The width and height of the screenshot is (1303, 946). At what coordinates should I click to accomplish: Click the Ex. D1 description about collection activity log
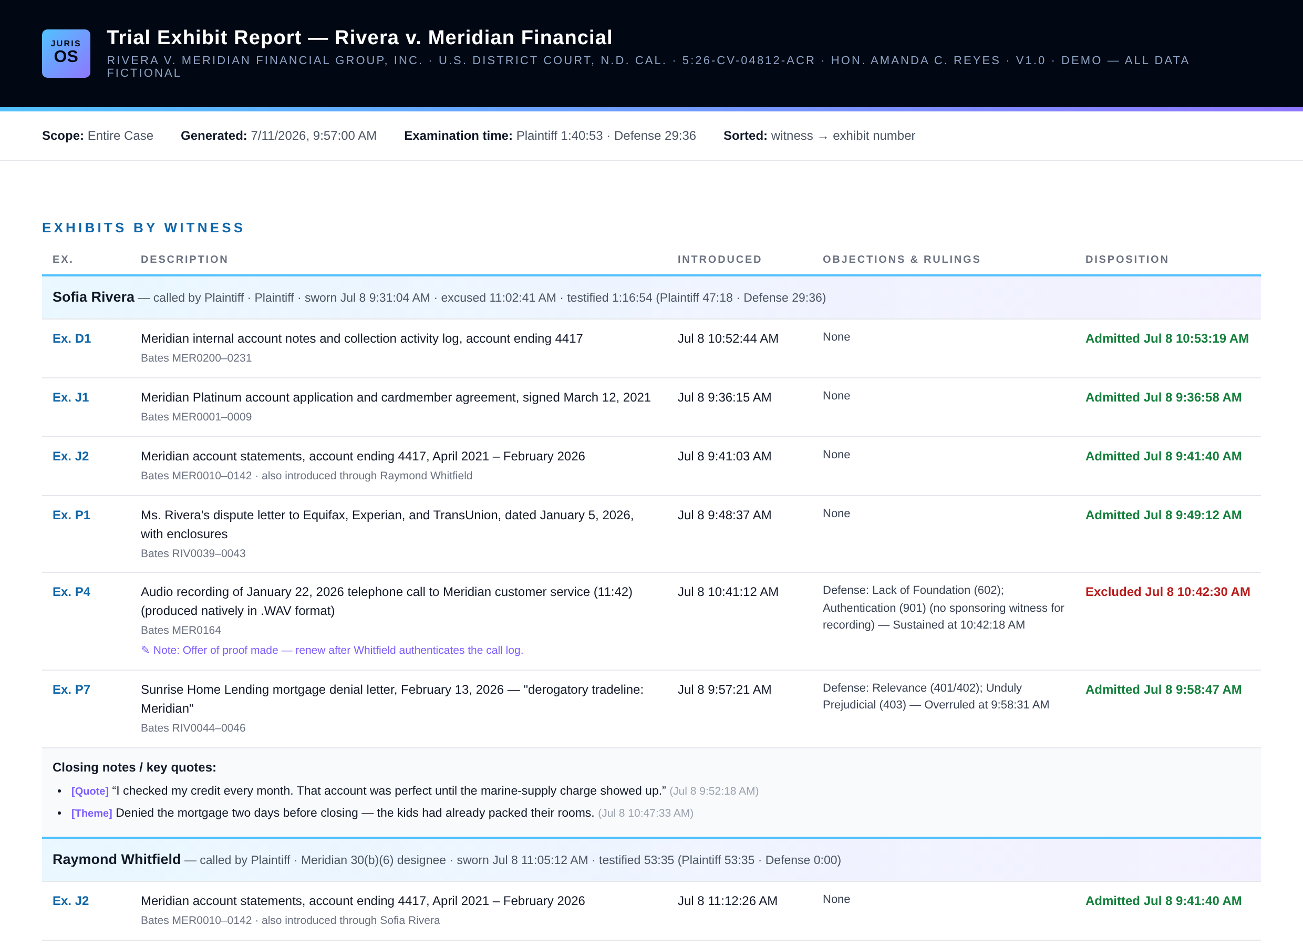(362, 338)
